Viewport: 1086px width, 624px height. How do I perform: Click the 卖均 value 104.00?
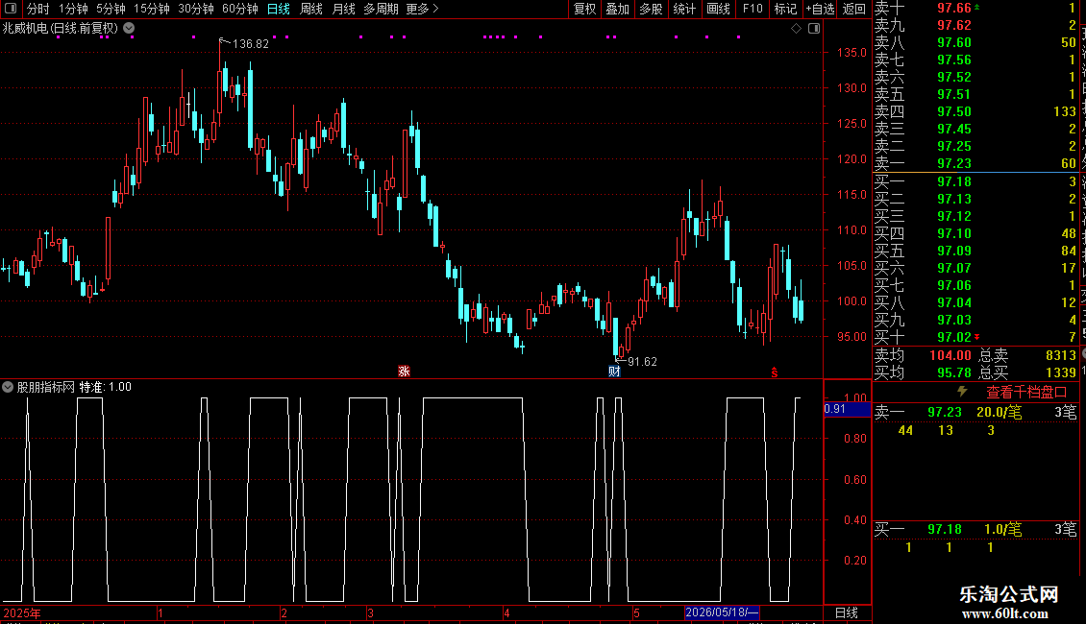tap(950, 355)
